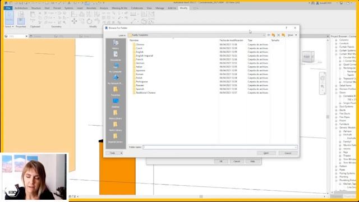Viewport: 359px width, 202px height.
Task: Click Open in Browse For Folder
Action: pos(266,153)
